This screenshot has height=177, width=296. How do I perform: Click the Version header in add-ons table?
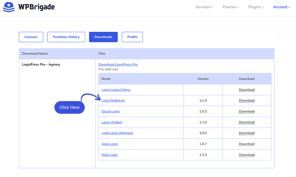pos(203,79)
